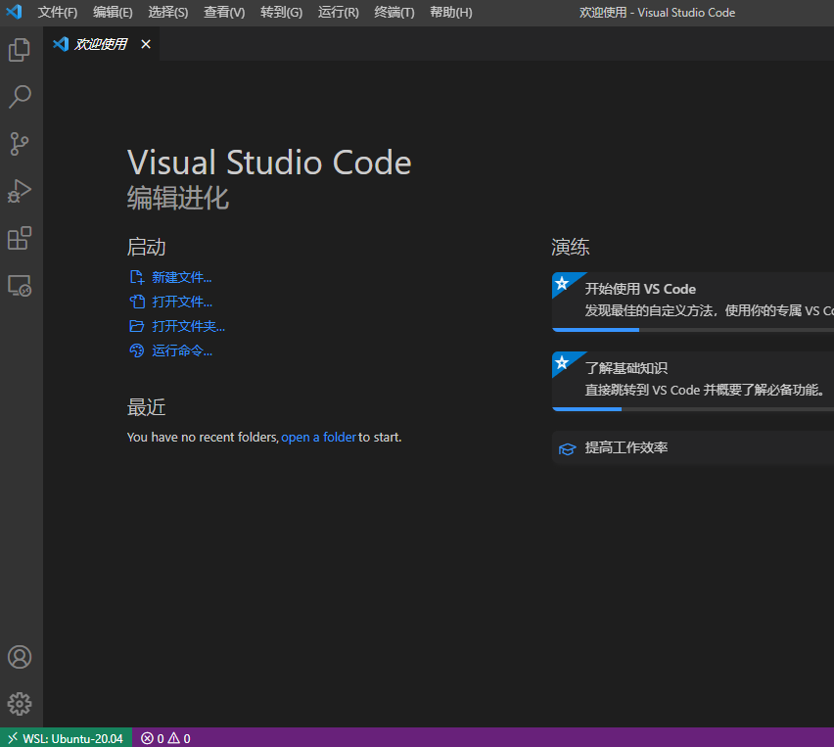The width and height of the screenshot is (834, 747).
Task: Click the command icon beside 运行命令
Action: [137, 350]
